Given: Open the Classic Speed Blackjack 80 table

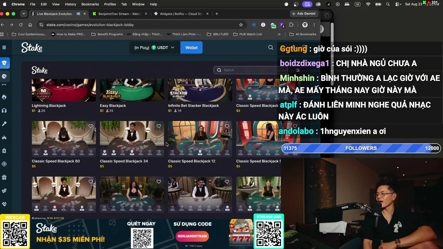Looking at the screenshot, I should 64,139.
